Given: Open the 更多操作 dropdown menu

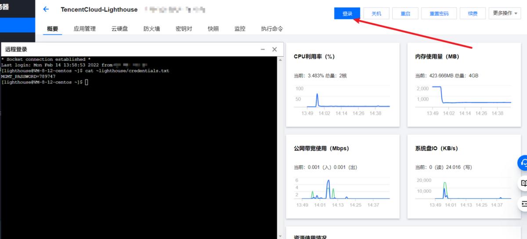Looking at the screenshot, I should (505, 14).
